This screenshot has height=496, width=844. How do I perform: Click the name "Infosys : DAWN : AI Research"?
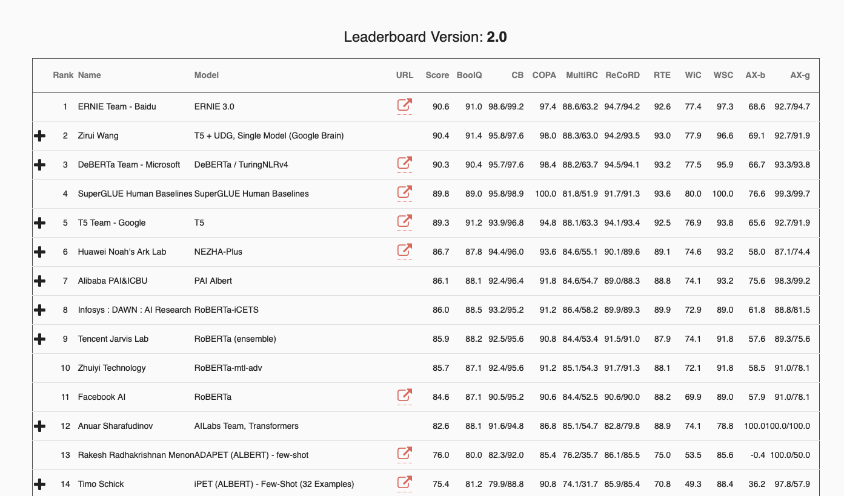pyautogui.click(x=135, y=310)
